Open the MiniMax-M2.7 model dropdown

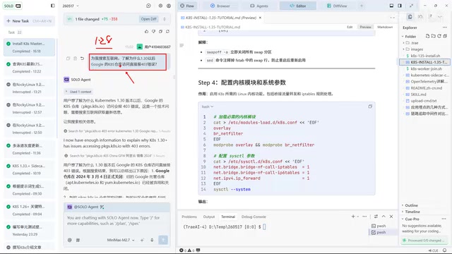pyautogui.click(x=121, y=240)
